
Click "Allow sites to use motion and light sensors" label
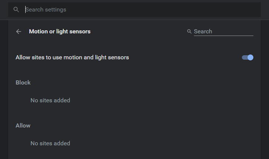click(x=72, y=57)
